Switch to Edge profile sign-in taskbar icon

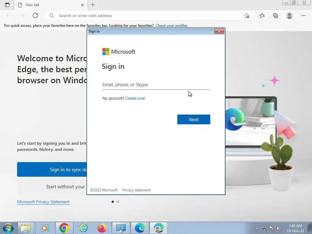point(158,228)
